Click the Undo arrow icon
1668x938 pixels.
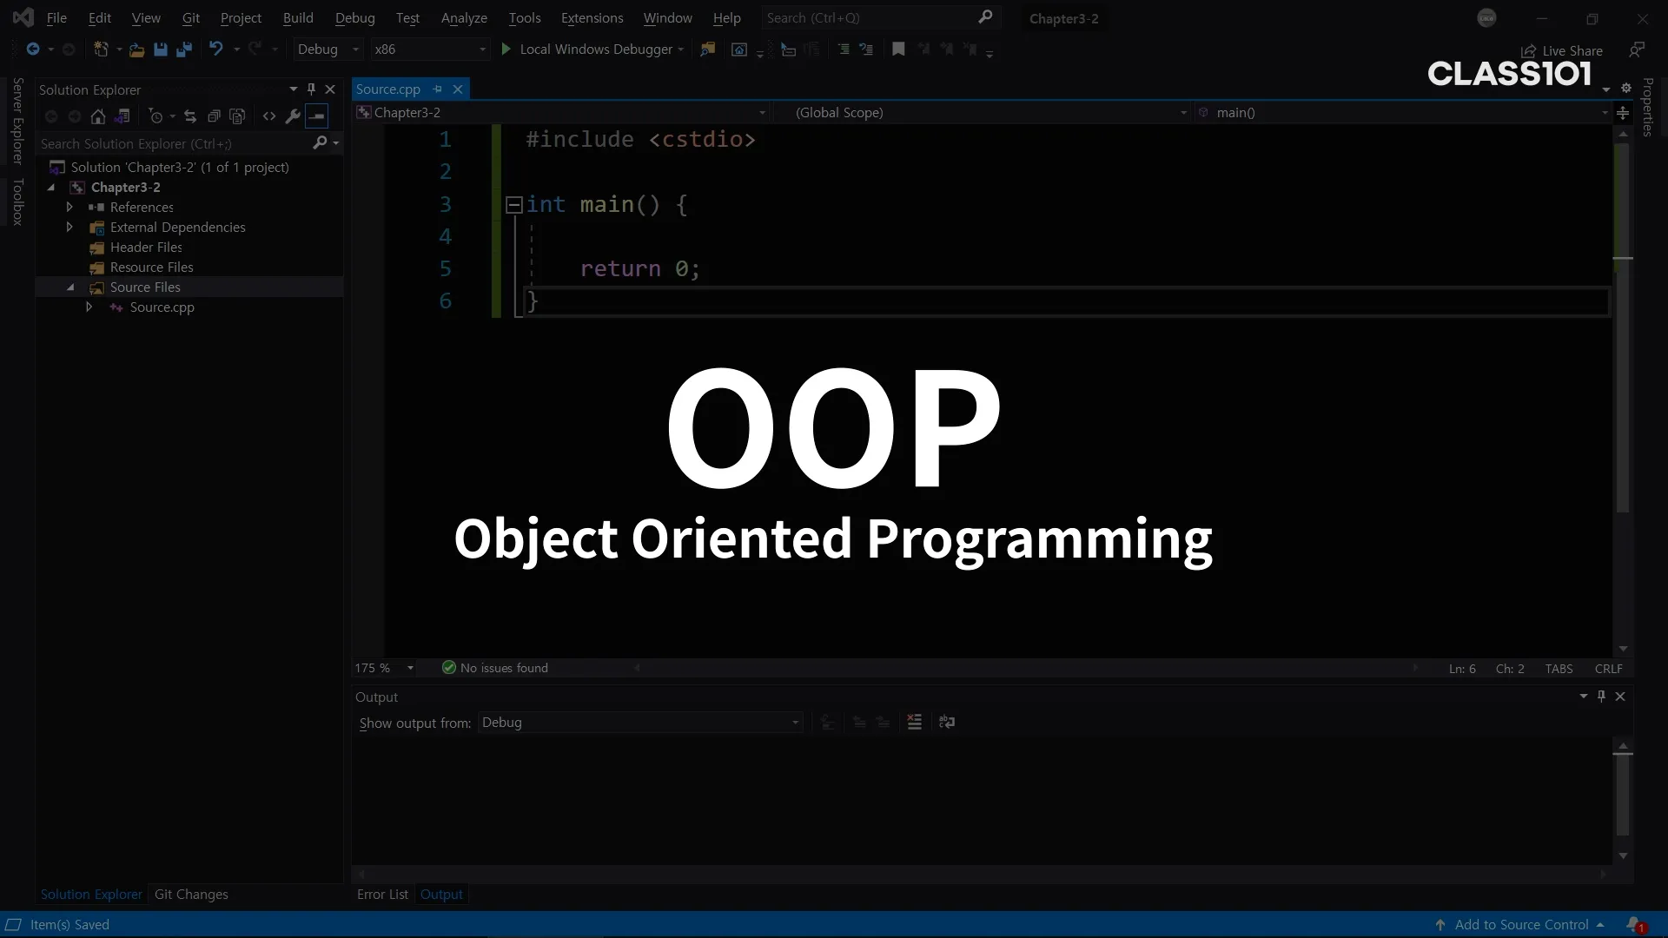click(x=215, y=50)
